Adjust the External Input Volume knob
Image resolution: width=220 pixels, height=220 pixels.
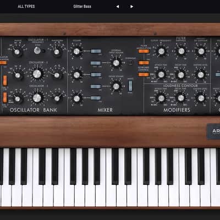[x=116, y=63]
